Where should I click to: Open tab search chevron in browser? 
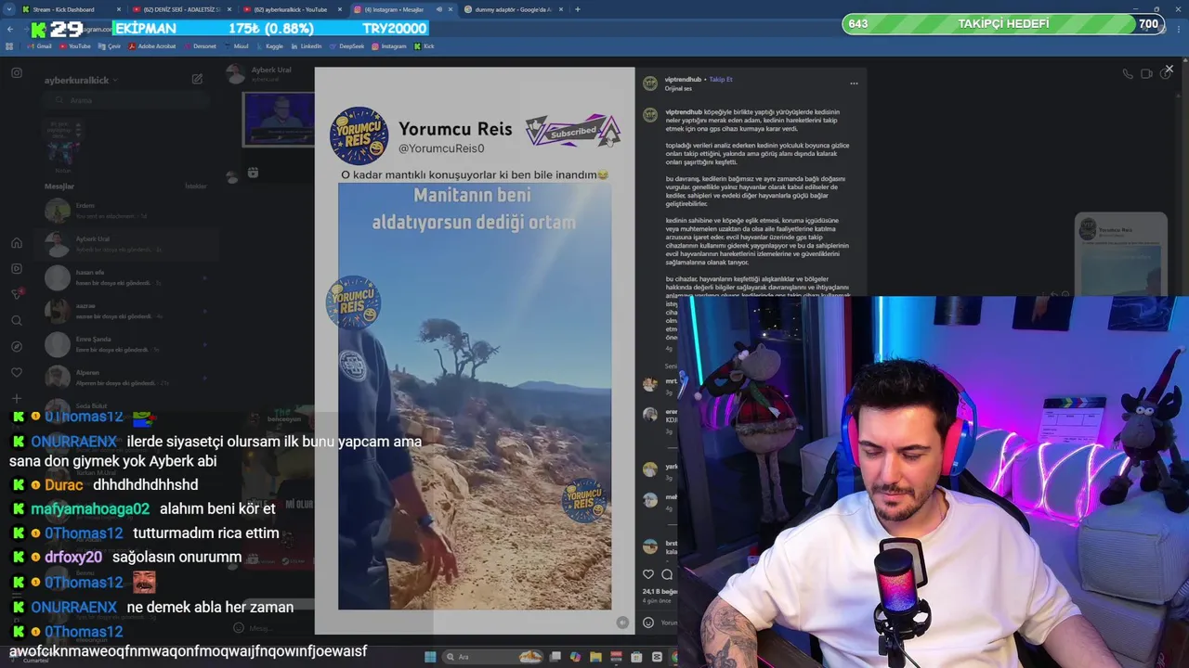click(x=8, y=9)
